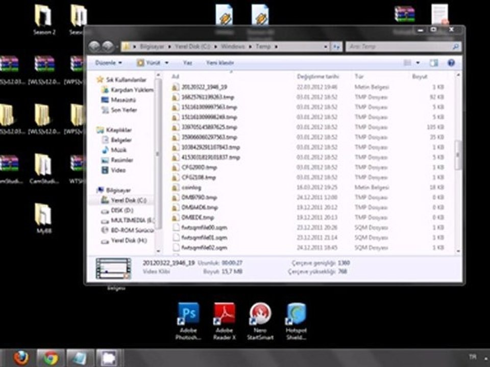Open the Müzik library
490x367 pixels.
pos(114,150)
